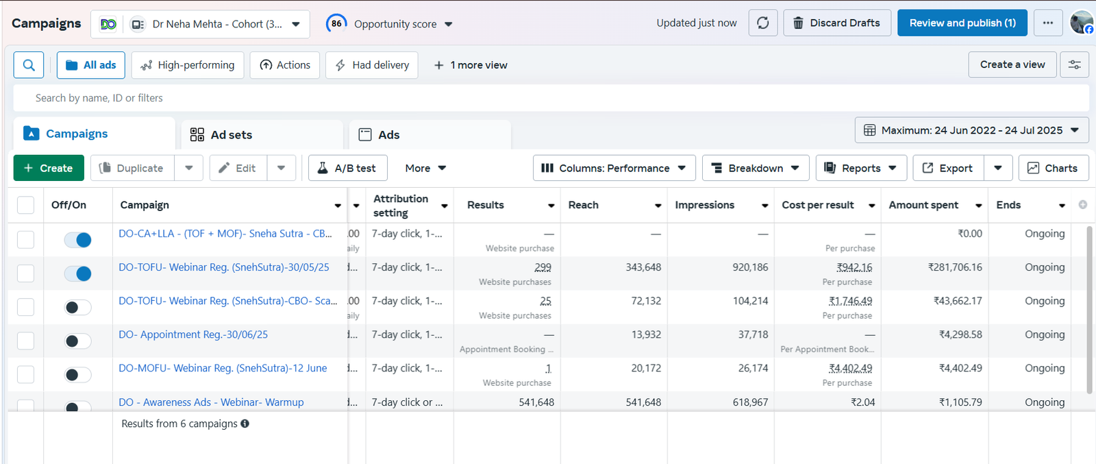Click the search by name or ID field

pos(548,98)
